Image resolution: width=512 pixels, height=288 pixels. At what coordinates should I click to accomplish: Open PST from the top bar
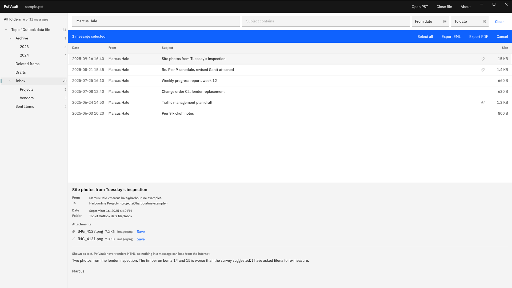coord(419,7)
